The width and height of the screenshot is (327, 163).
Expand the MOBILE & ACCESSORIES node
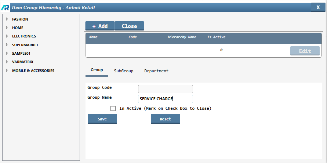(7, 70)
